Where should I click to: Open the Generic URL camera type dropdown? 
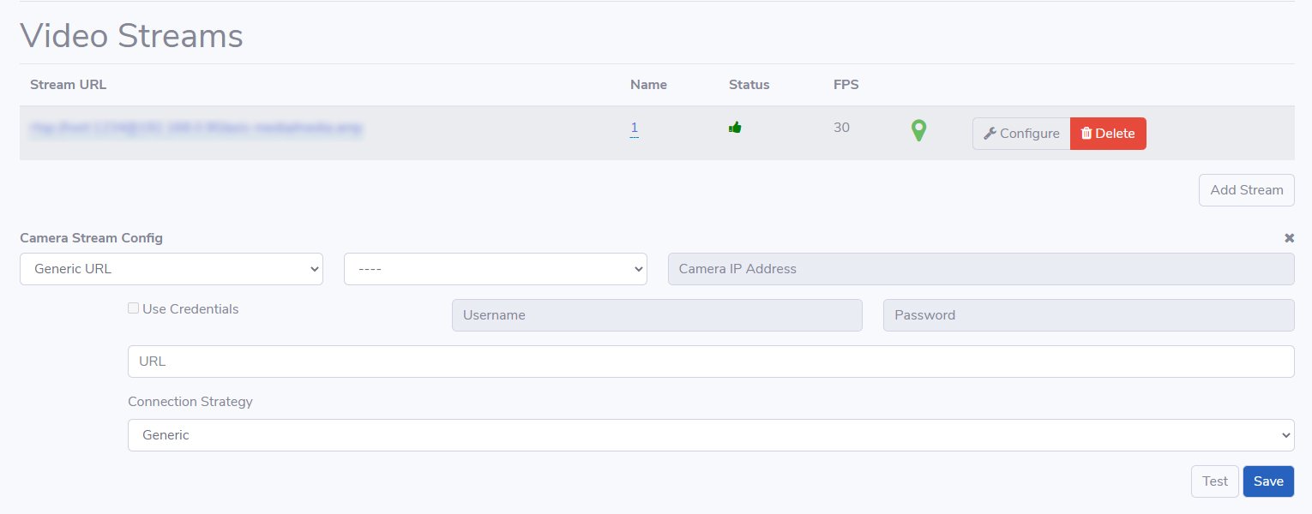point(172,269)
